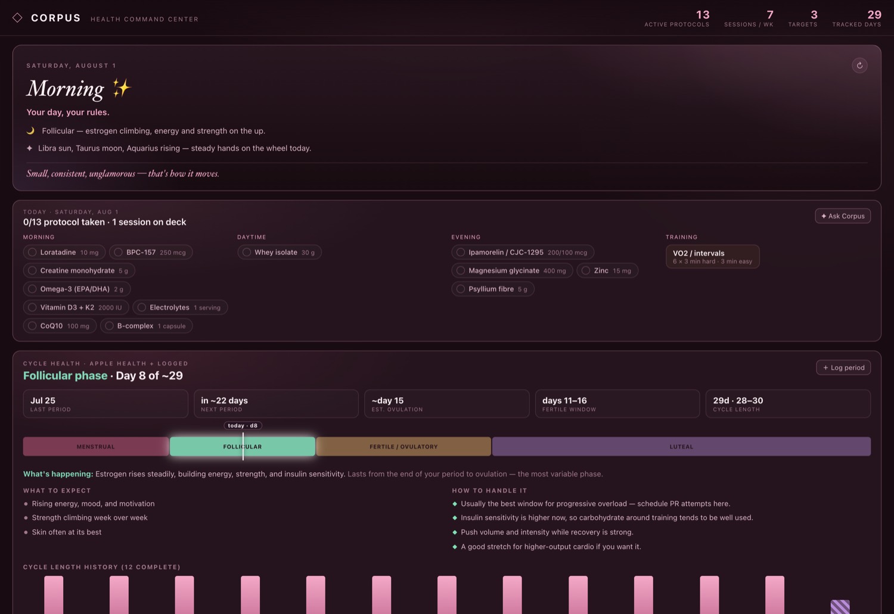Click the CORPUS app title
The width and height of the screenshot is (894, 614).
[x=55, y=18]
